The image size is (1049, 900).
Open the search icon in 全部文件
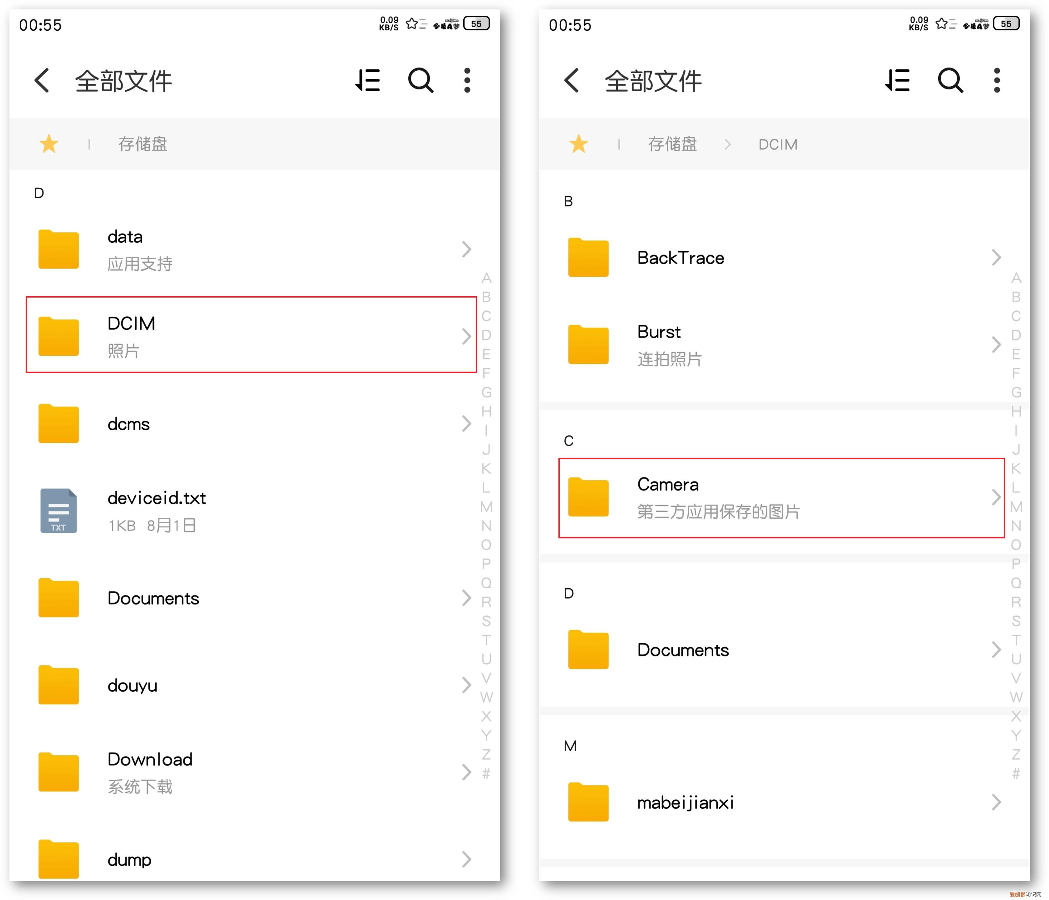(x=421, y=80)
